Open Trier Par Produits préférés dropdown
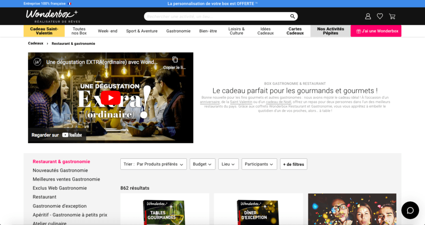This screenshot has height=225, width=425. 154,164
